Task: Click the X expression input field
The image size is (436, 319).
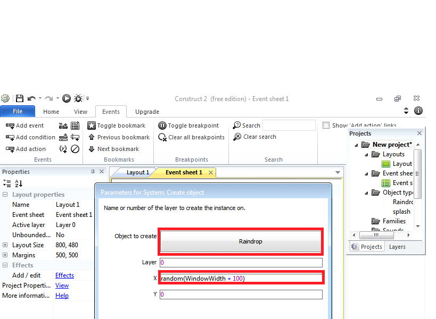Action: click(x=241, y=279)
